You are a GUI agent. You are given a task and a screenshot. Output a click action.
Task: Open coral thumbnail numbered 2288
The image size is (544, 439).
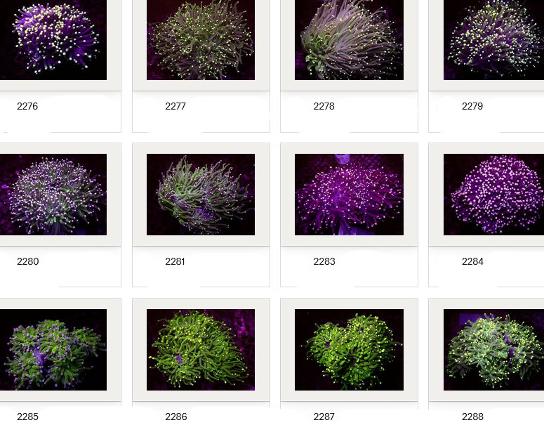(x=493, y=350)
